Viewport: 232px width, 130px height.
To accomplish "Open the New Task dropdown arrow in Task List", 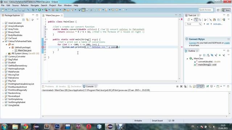I will (x=192, y=19).
